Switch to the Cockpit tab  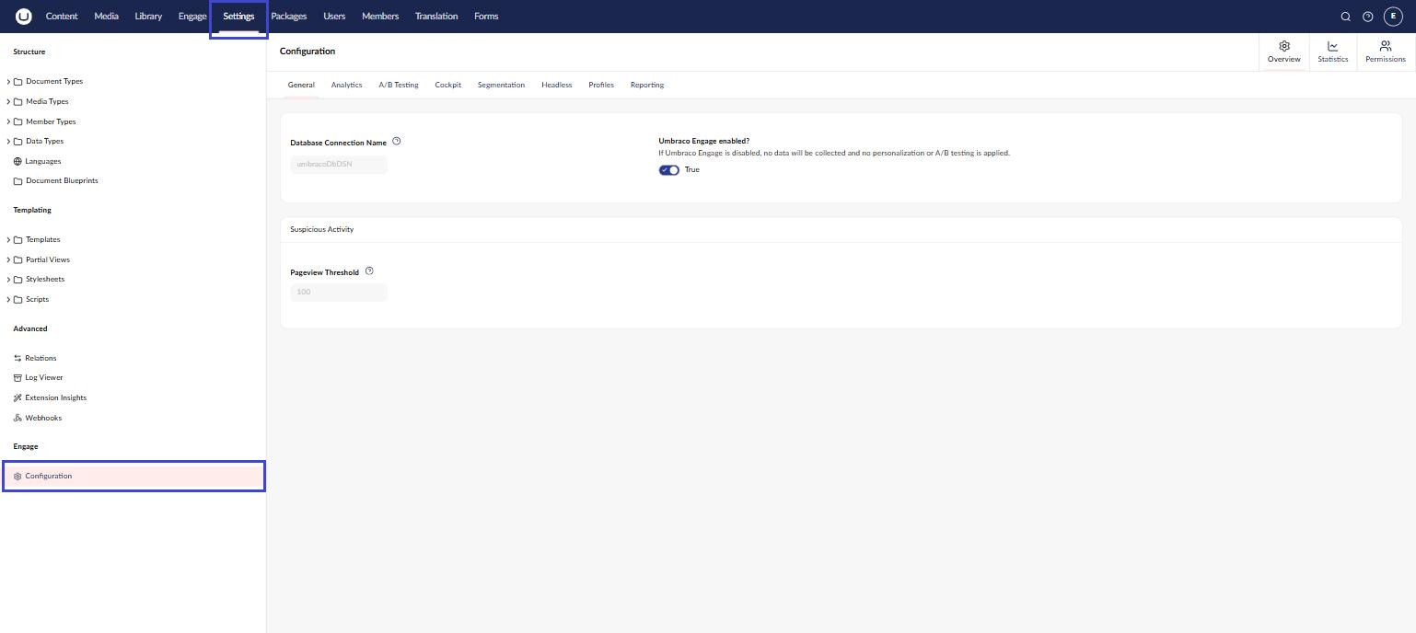[448, 85]
